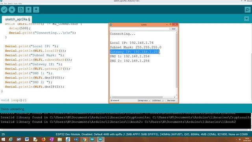Click the code line WiFi.dnsIP(0)

[35, 78]
